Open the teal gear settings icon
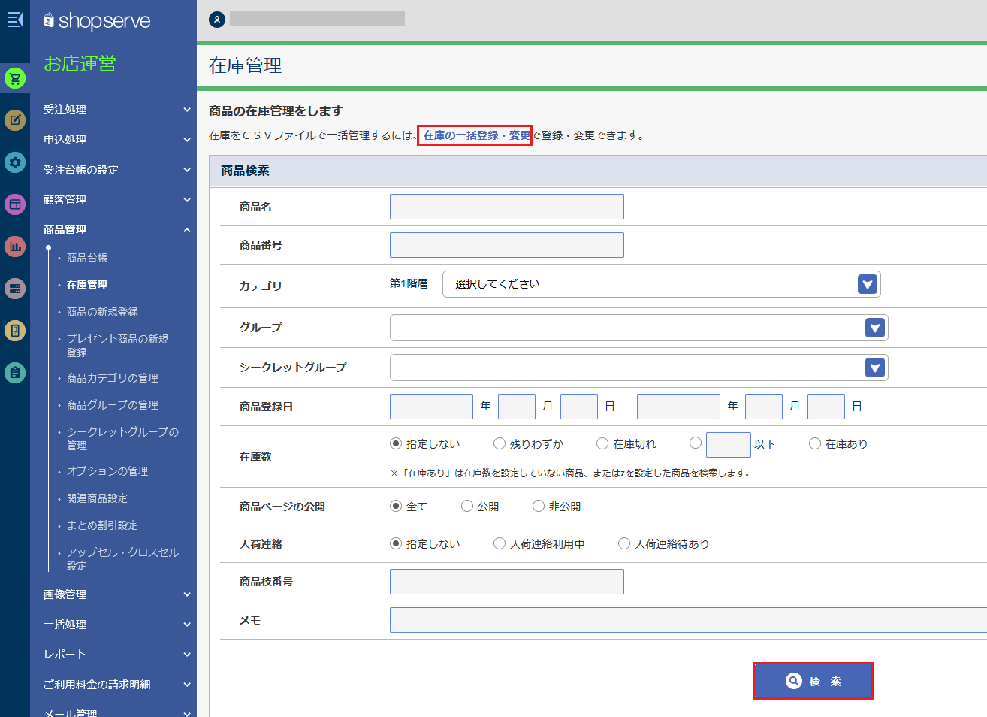987x717 pixels. [x=15, y=162]
